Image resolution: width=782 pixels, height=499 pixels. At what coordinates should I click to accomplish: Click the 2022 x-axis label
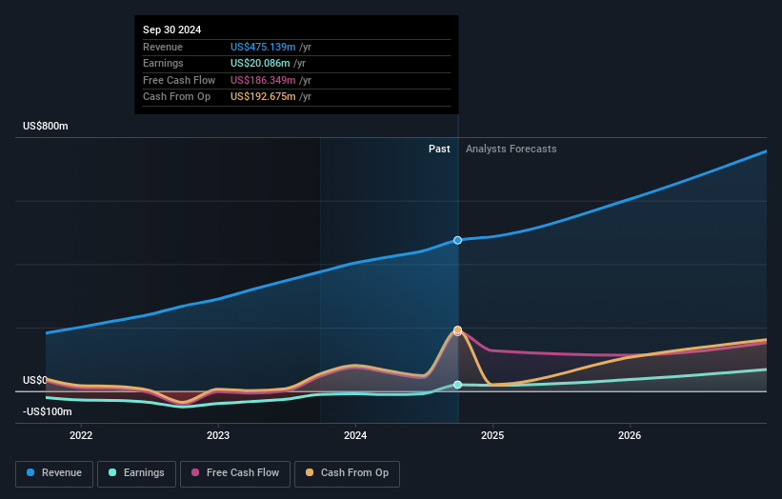click(x=81, y=436)
